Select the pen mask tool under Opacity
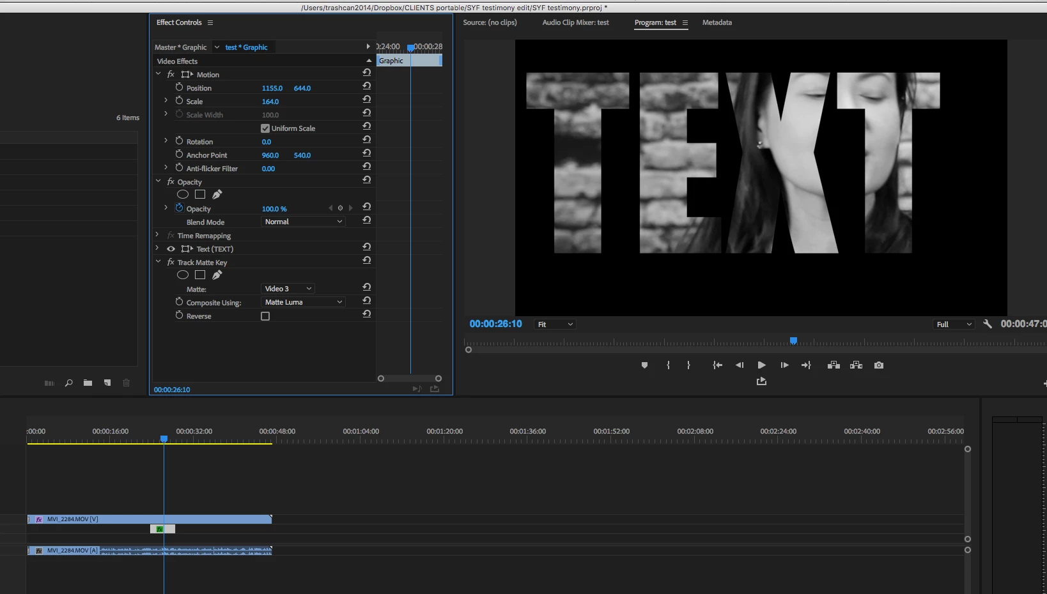The image size is (1047, 594). click(x=217, y=194)
